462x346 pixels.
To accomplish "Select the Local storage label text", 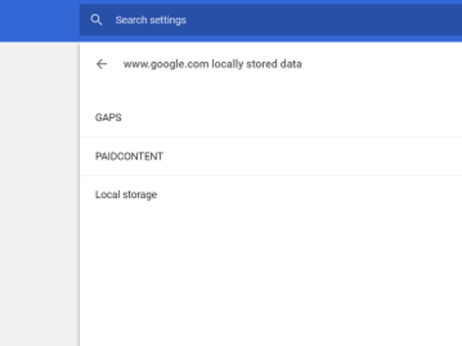I will pos(126,195).
